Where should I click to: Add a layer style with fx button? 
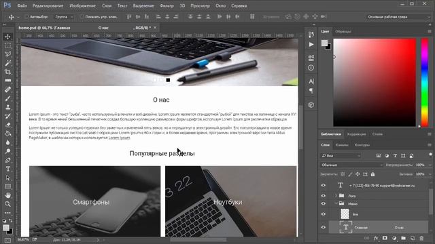point(376,238)
